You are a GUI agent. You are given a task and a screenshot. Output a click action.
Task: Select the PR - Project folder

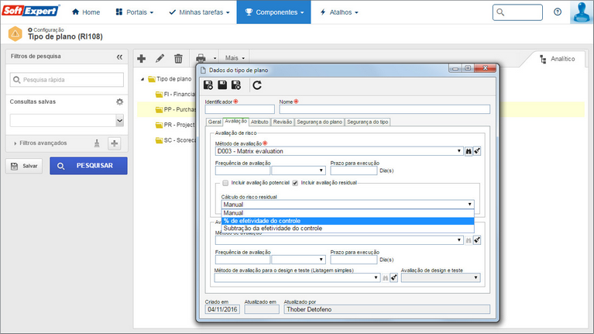pos(175,125)
